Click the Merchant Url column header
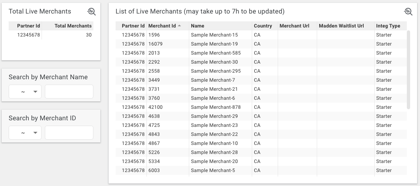The image size is (420, 186). [294, 26]
